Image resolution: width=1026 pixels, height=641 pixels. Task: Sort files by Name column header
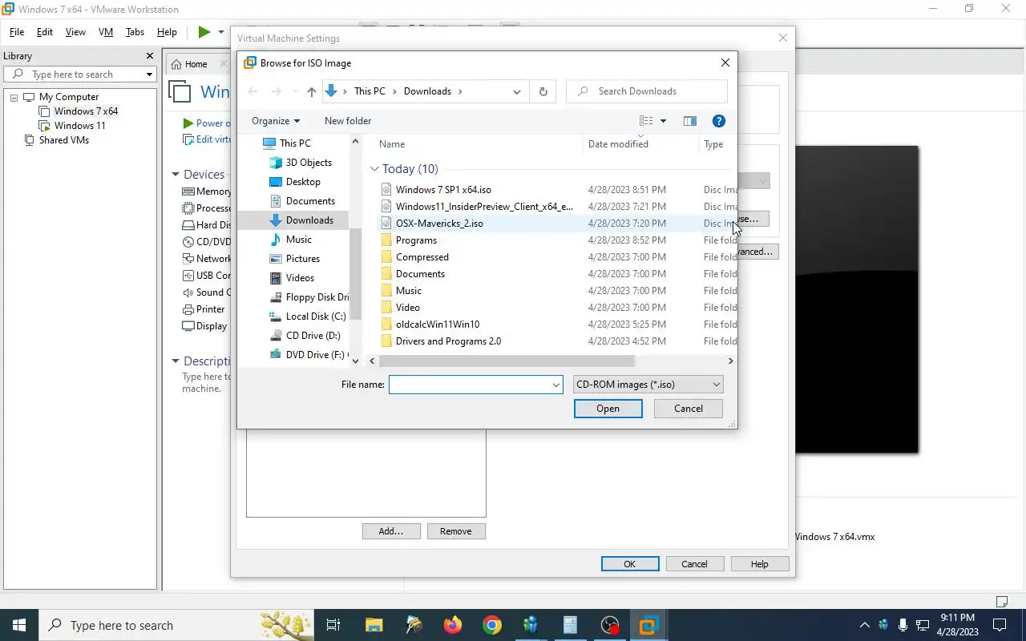pos(392,144)
